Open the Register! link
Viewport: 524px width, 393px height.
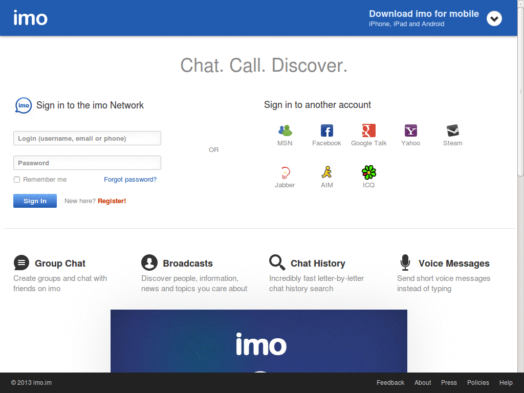tap(112, 201)
